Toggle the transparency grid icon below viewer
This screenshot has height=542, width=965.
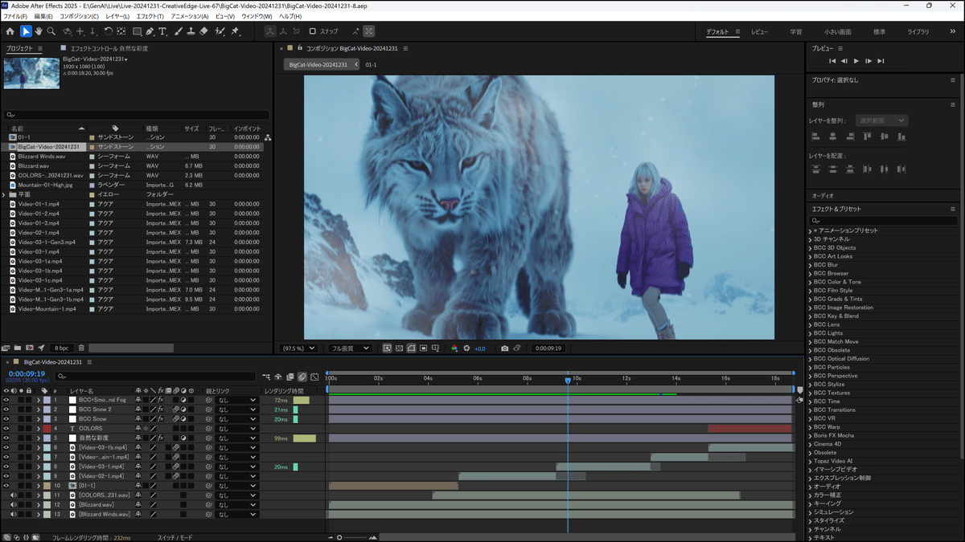click(399, 348)
